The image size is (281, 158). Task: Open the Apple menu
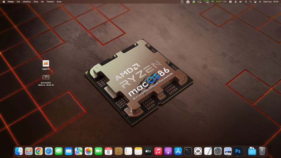[4, 2]
